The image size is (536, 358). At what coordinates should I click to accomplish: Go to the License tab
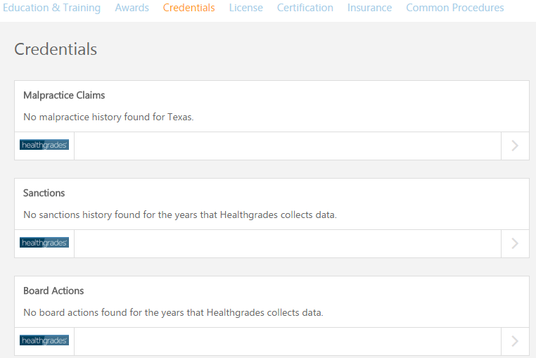(245, 8)
